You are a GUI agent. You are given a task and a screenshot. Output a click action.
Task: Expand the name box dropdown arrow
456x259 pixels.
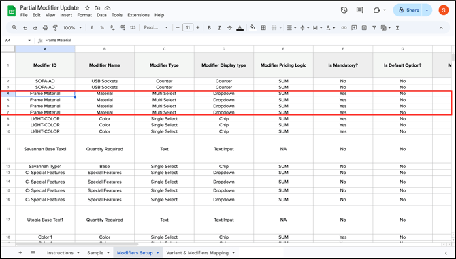click(x=29, y=40)
